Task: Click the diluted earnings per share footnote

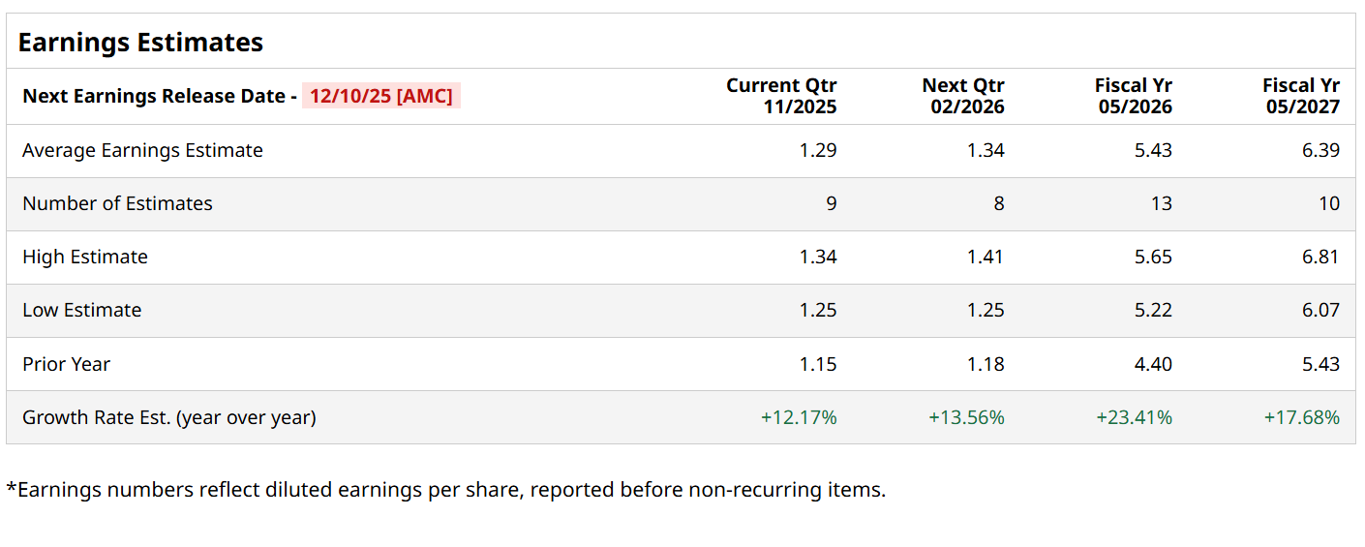Action: [445, 490]
